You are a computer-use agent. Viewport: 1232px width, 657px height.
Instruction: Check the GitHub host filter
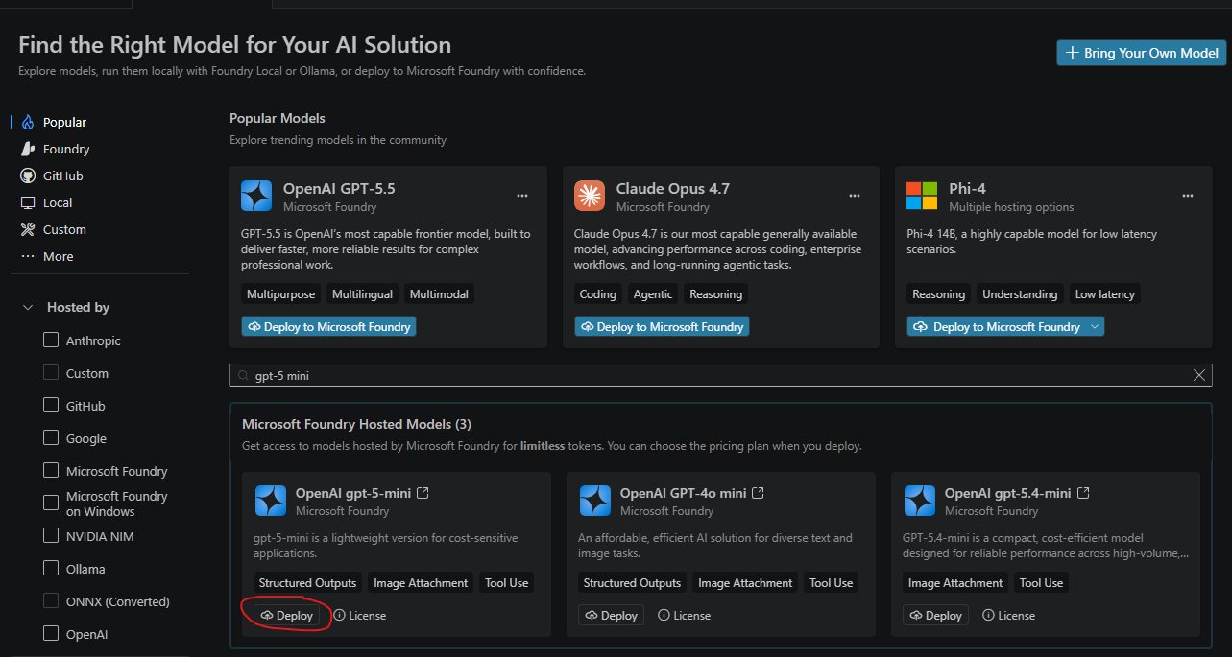click(x=51, y=406)
